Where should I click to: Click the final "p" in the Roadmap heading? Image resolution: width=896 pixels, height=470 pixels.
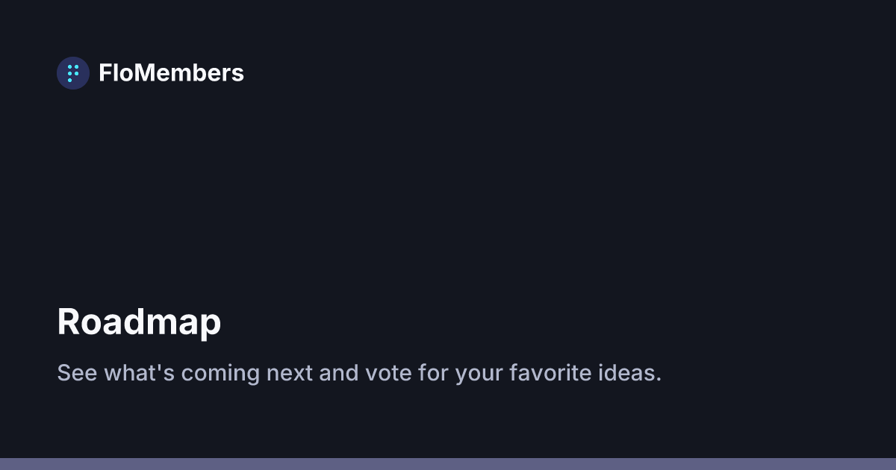pyautogui.click(x=211, y=325)
